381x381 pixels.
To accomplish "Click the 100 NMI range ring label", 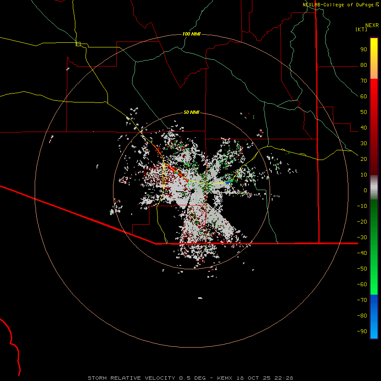I will click(191, 34).
